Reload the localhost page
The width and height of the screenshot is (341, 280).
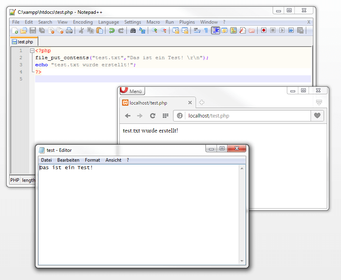coord(153,116)
